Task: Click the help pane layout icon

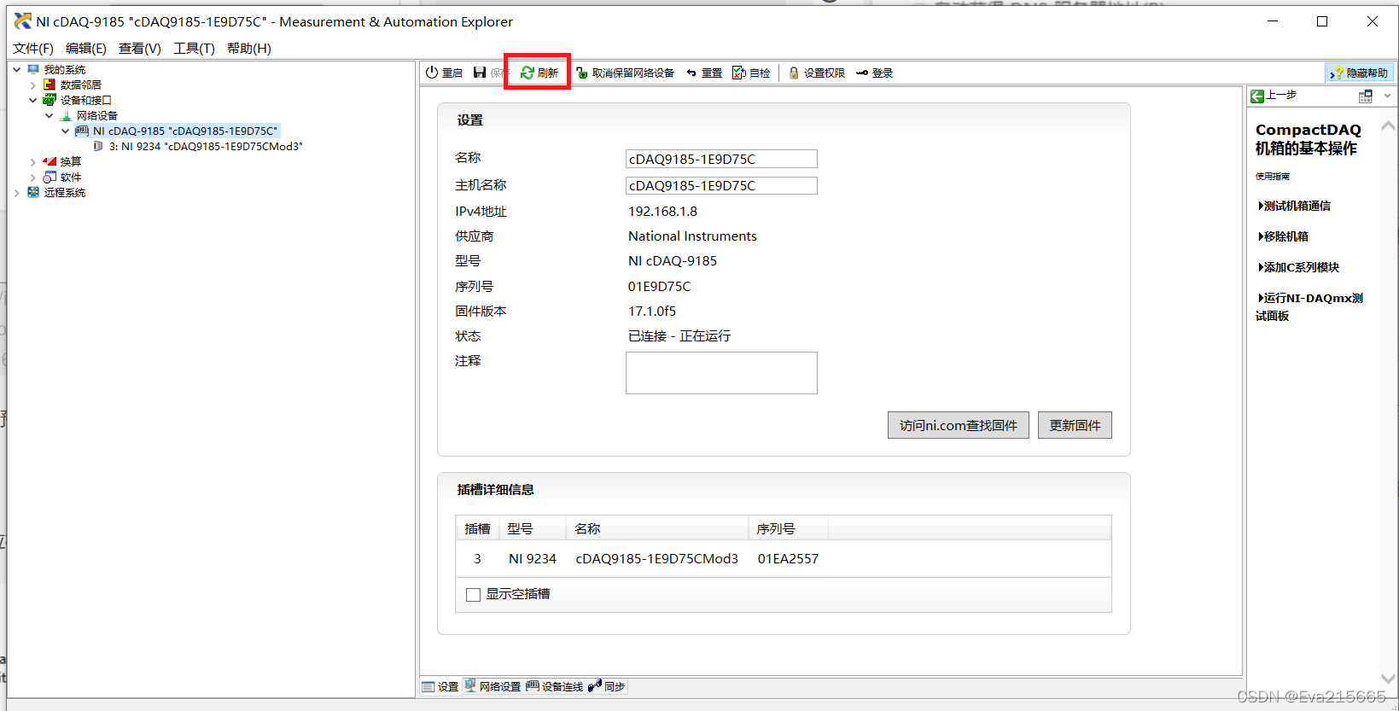Action: (1366, 96)
